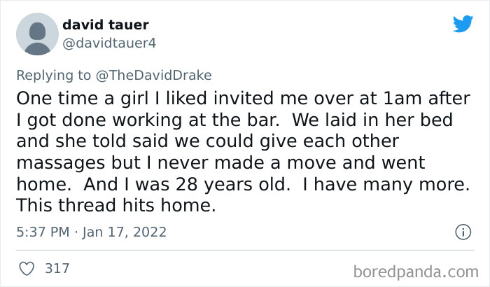View the 317 likes count
Viewport: 490px width, 287px height.
tap(57, 267)
